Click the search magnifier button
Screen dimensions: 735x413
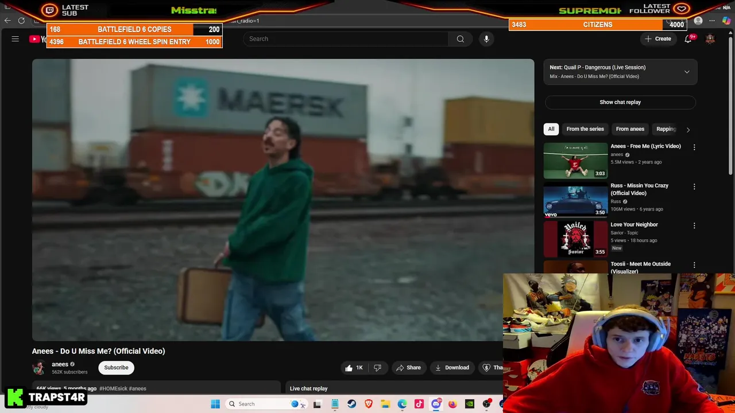coord(460,39)
